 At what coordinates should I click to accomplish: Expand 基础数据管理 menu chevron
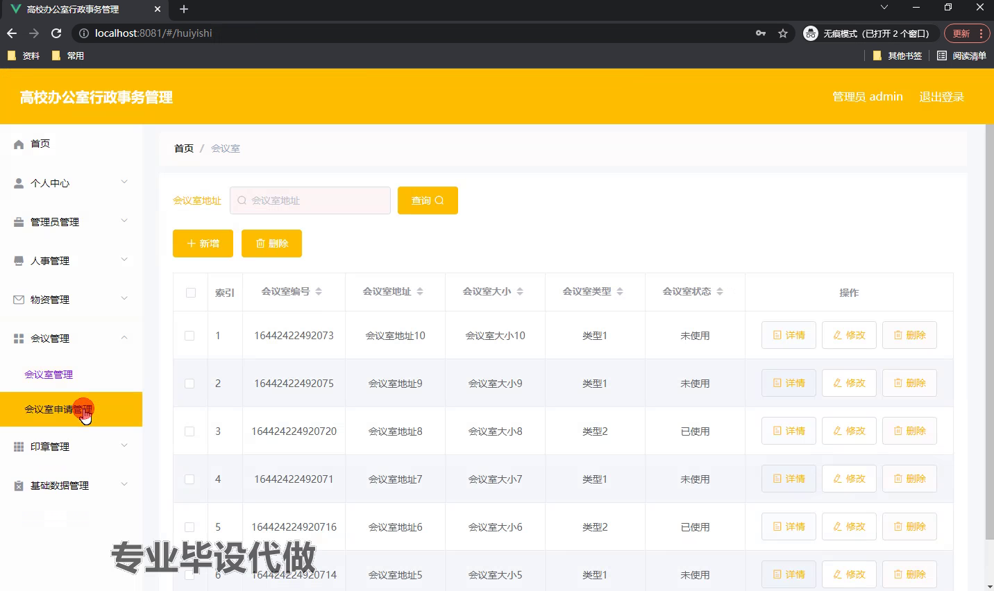[124, 484]
